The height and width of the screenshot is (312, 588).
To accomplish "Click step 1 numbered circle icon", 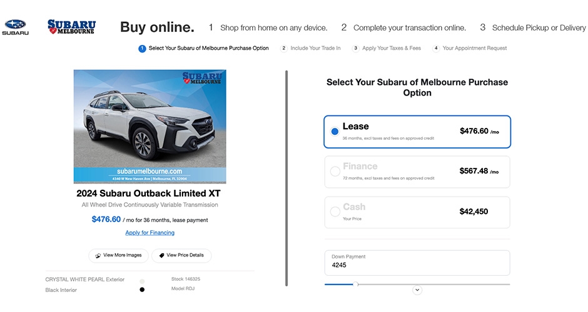I will pos(142,49).
